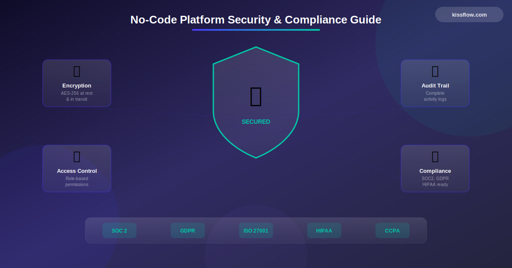512x268 pixels.
Task: Click the Encryption card icon
Action: (x=77, y=71)
